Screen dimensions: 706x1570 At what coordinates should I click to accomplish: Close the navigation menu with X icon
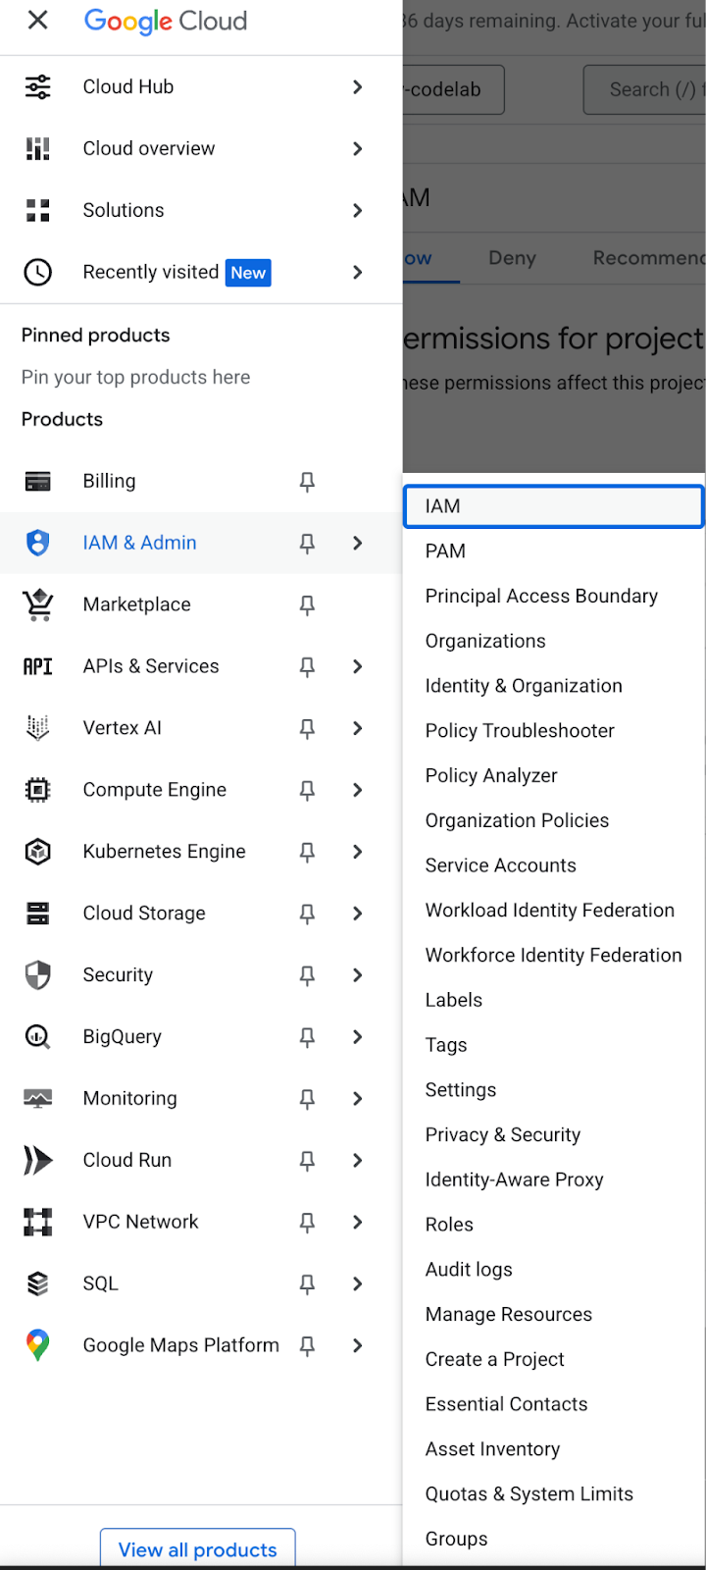(37, 21)
